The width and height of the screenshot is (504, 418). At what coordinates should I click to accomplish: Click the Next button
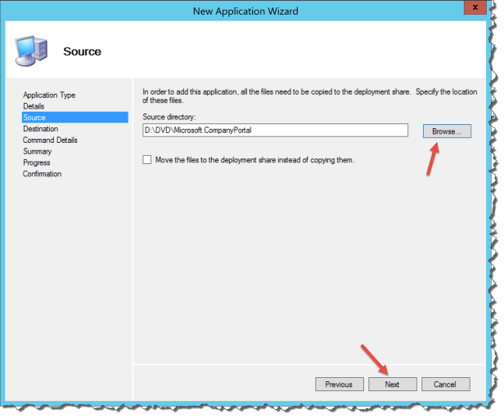click(x=392, y=384)
